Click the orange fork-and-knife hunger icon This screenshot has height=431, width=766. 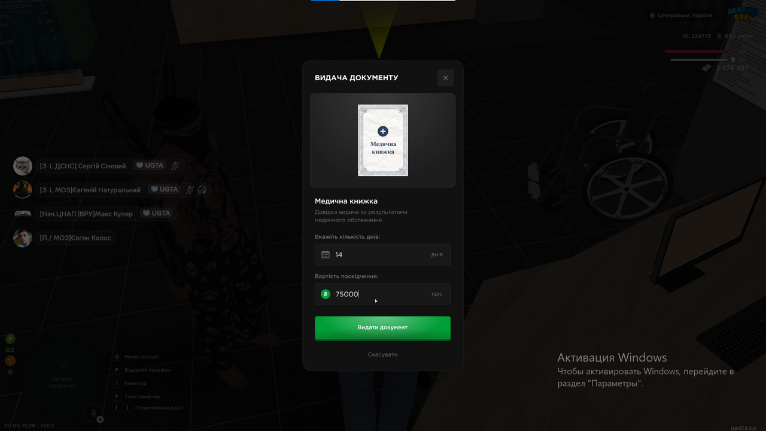tap(10, 361)
